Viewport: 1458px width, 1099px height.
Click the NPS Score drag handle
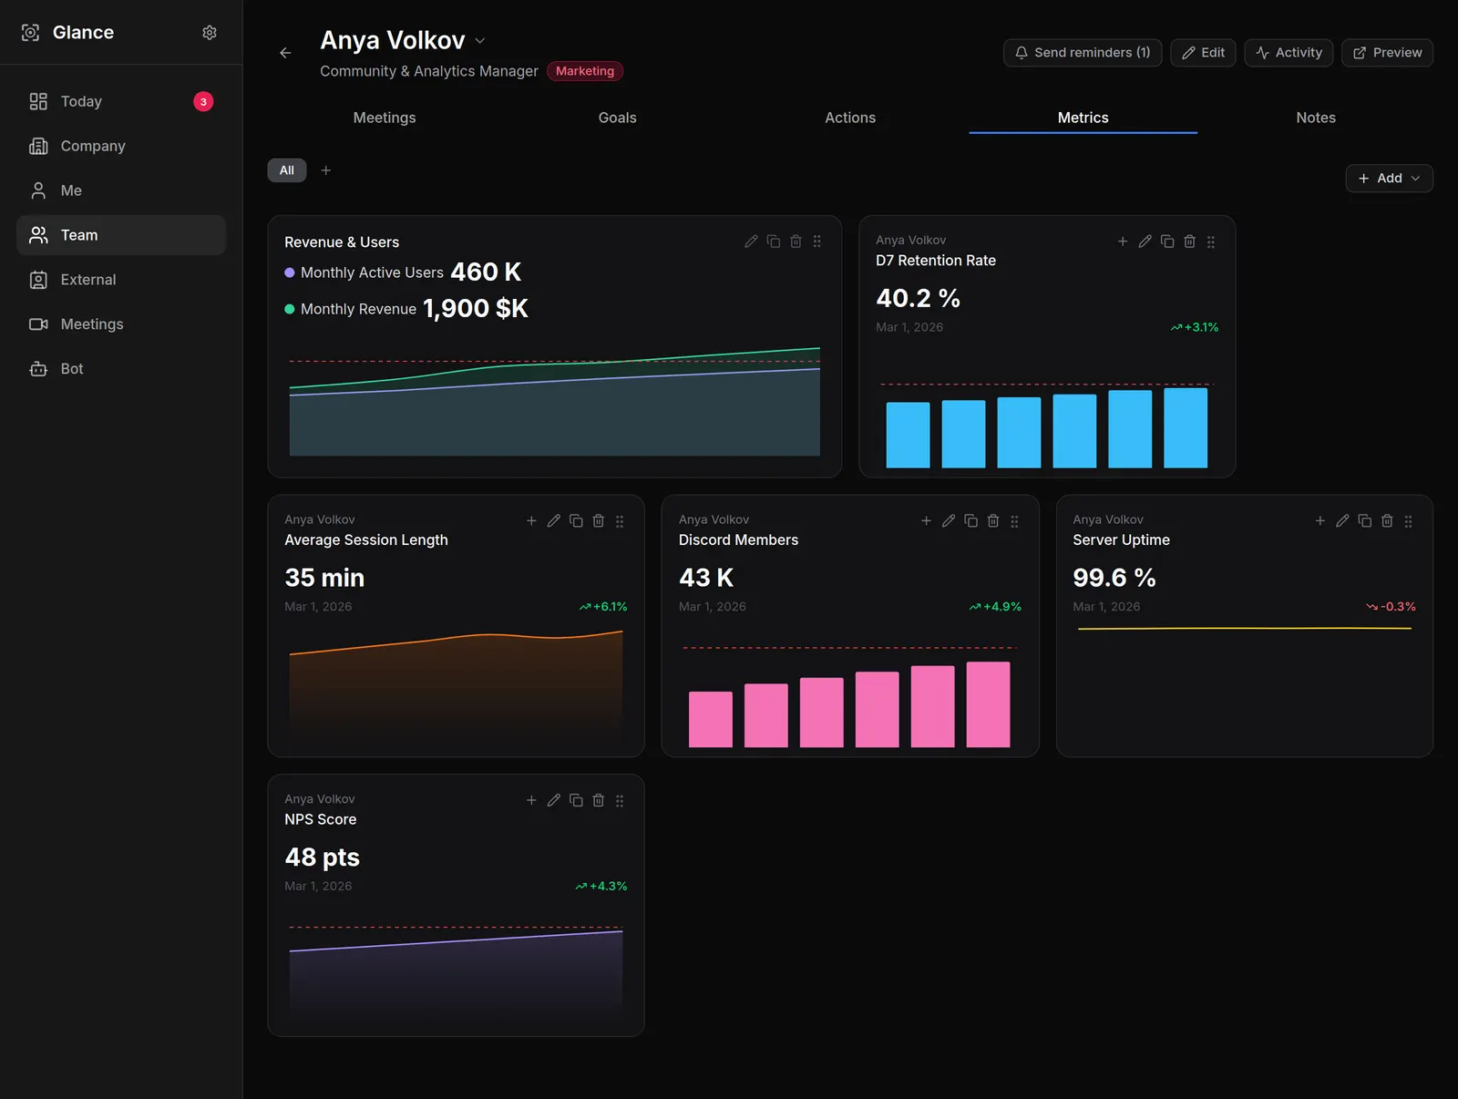(x=620, y=800)
